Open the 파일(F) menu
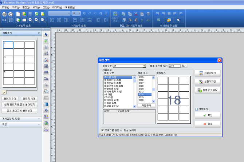Image resolution: width=244 pixels, height=162 pixels. [x=5, y=8]
